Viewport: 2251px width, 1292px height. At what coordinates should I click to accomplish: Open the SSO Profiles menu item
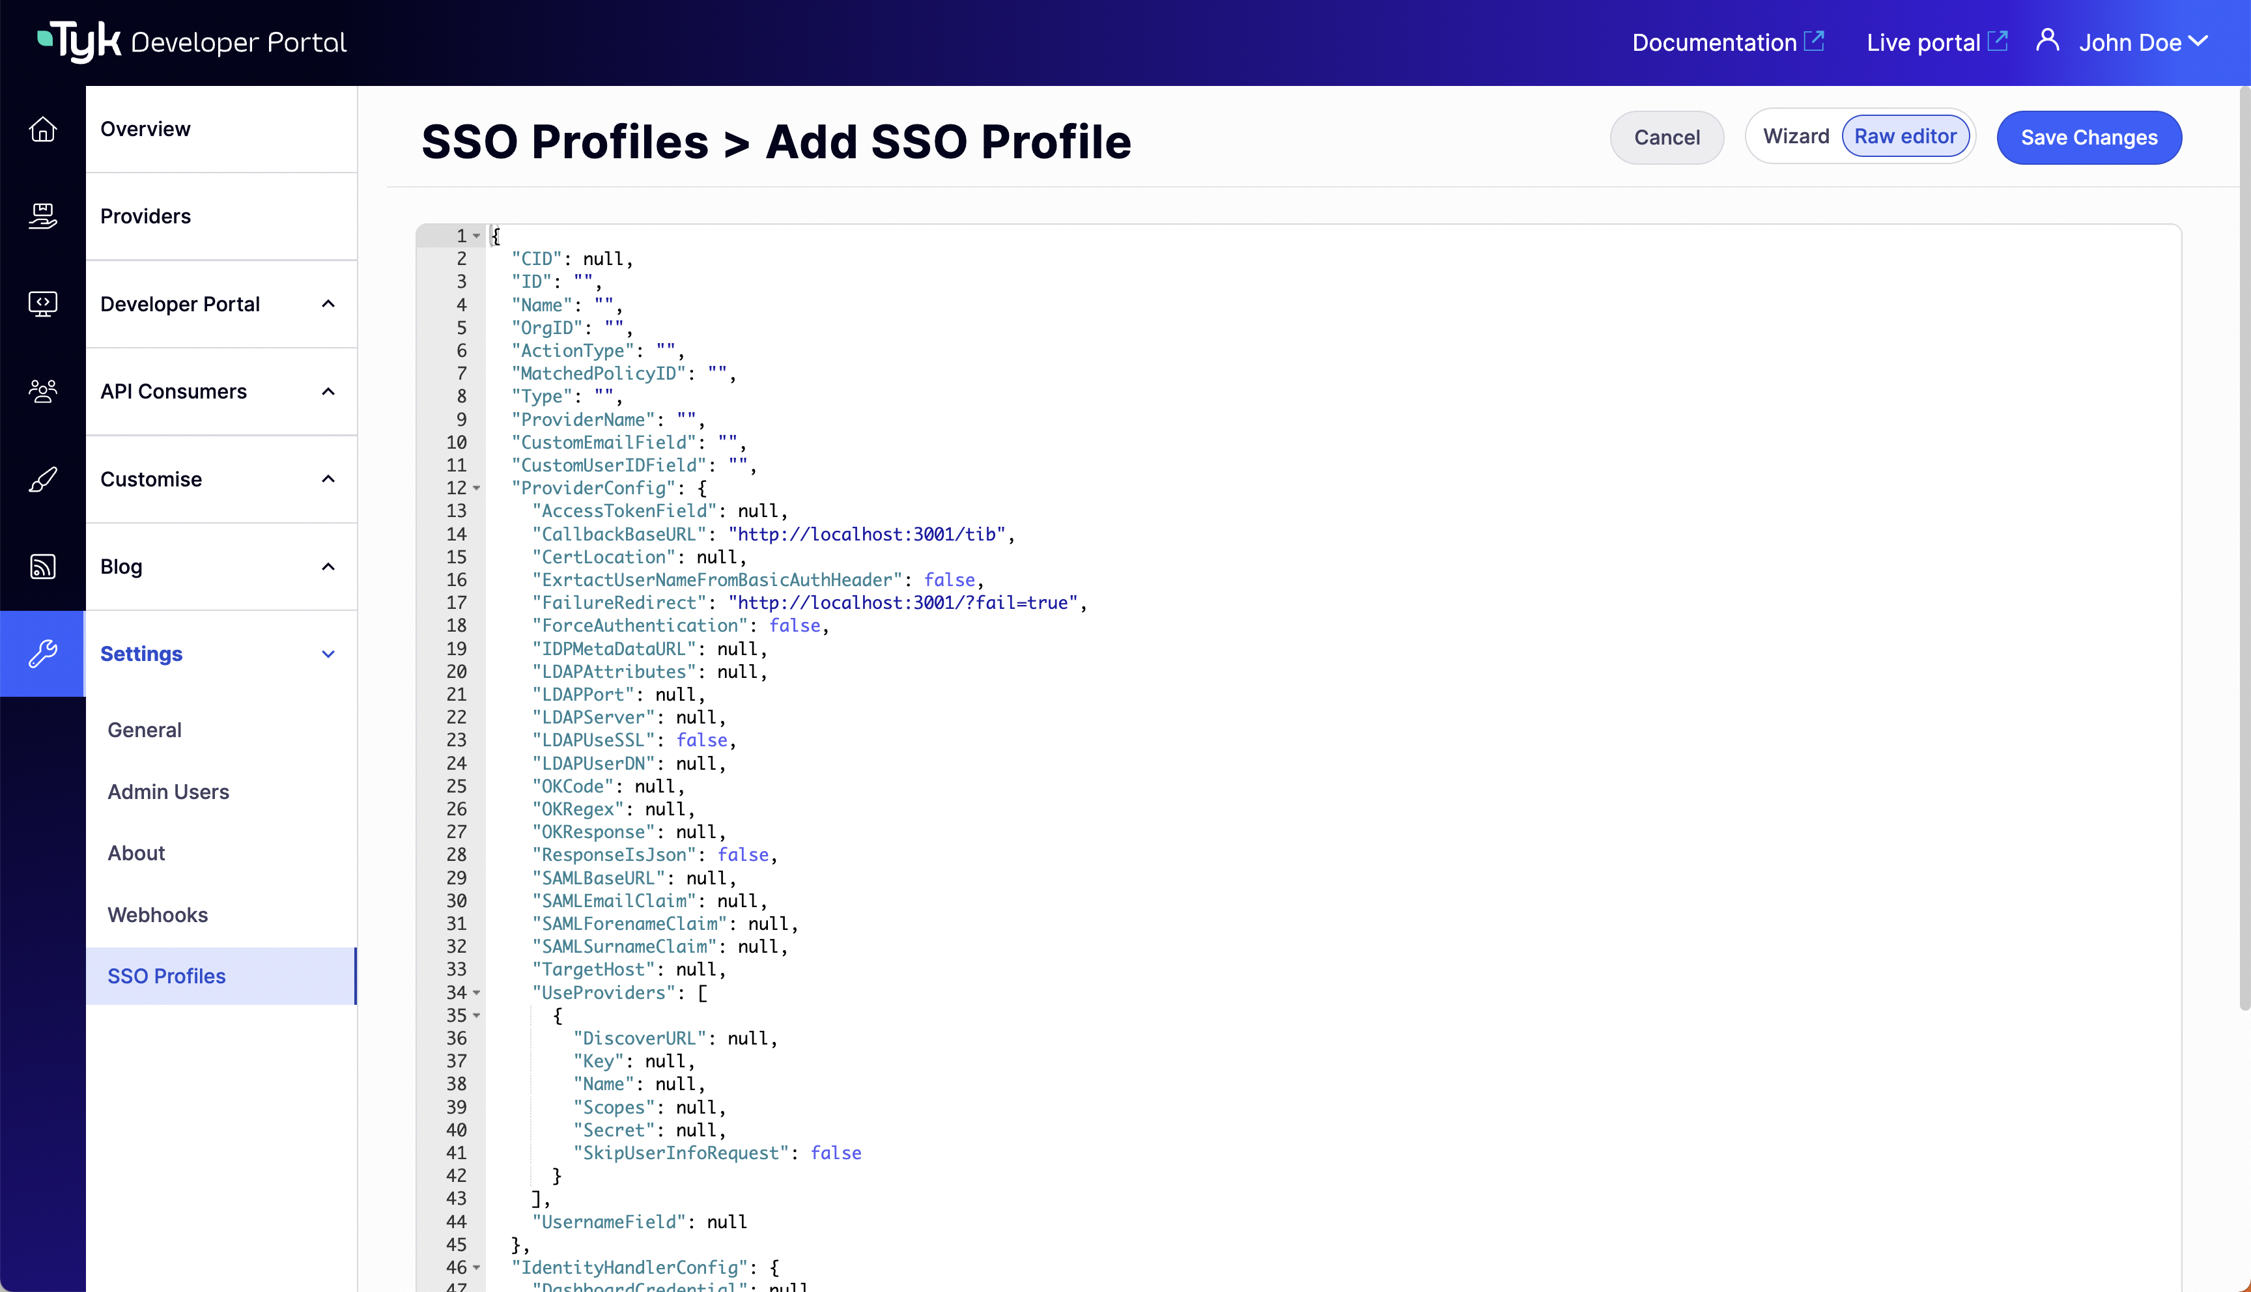pyautogui.click(x=167, y=976)
